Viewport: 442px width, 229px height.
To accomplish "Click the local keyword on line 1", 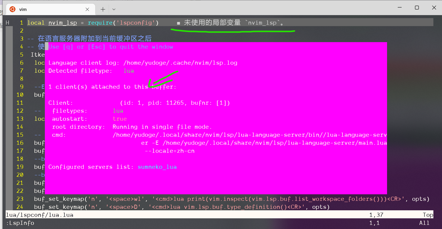I will 36,23.
